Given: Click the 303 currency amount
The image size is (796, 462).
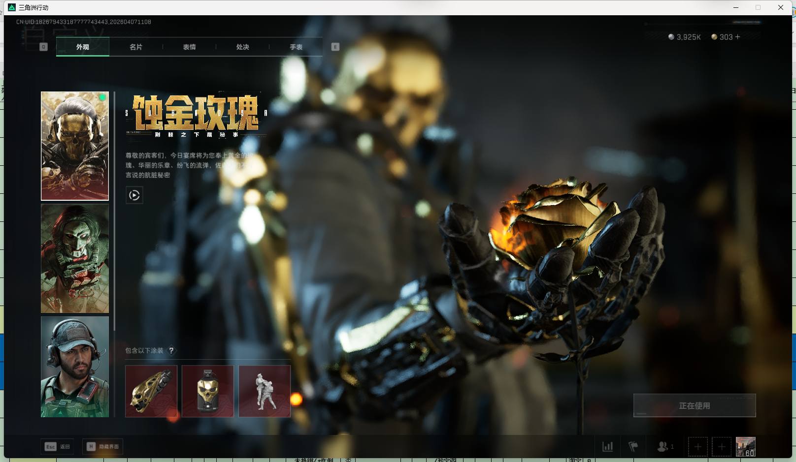Looking at the screenshot, I should (x=726, y=37).
